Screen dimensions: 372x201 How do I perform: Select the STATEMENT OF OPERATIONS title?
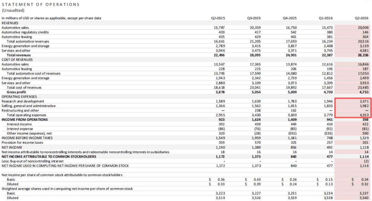pos(41,4)
